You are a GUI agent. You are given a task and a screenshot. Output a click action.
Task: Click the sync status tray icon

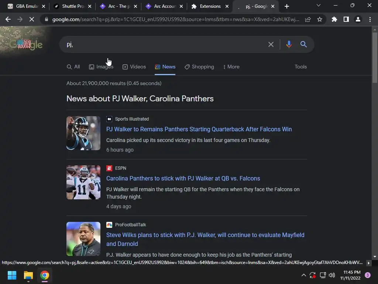(313, 275)
